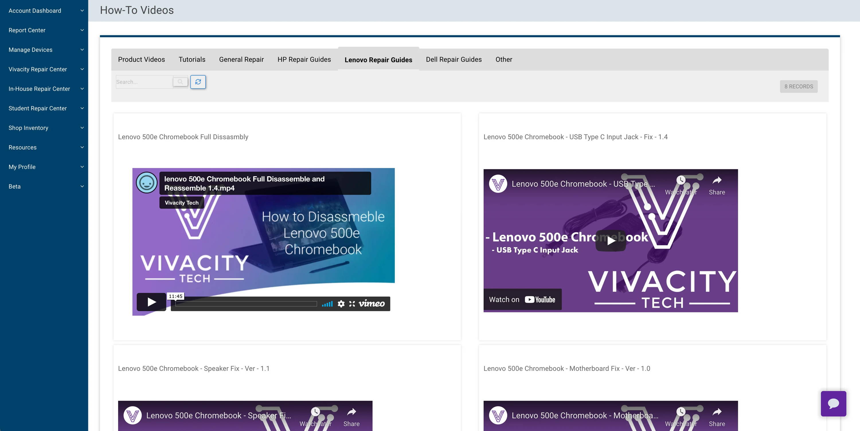Open the purple chat bubble widget
This screenshot has height=431, width=860.
pos(833,403)
